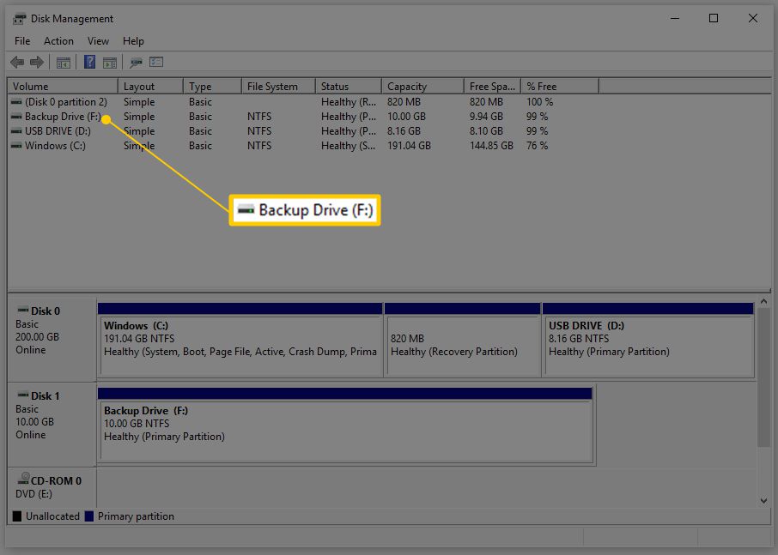Click the Forward arrow toolbar icon
The image size is (778, 555).
click(36, 63)
